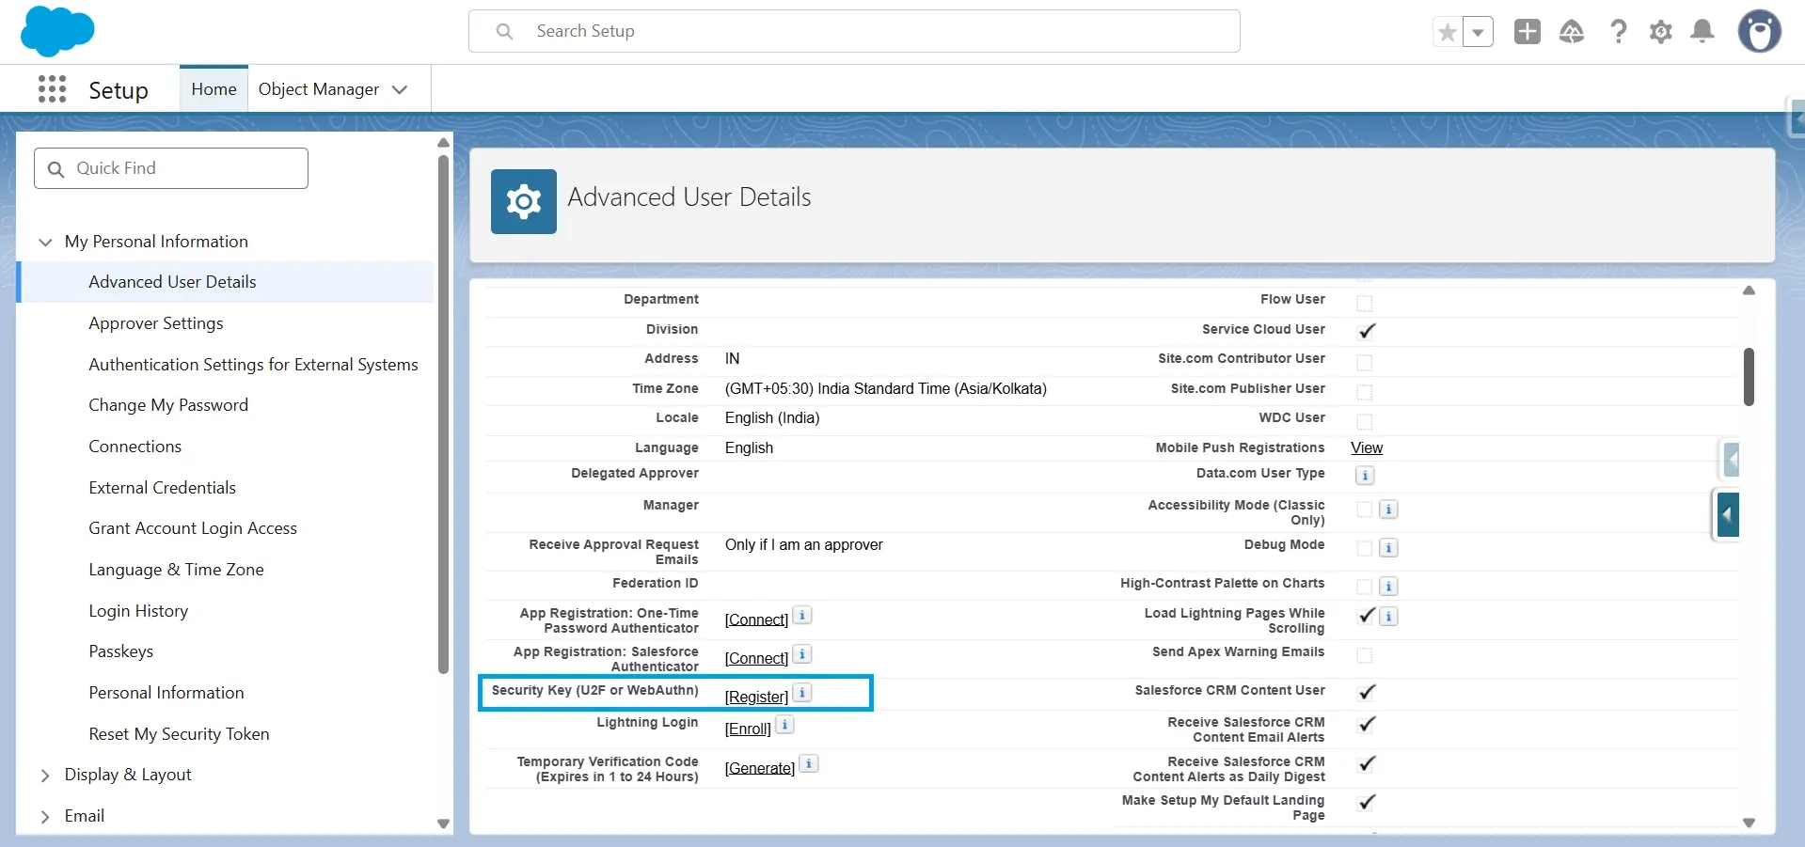The image size is (1805, 847).
Task: Collapse the My Personal Information section
Action: (45, 242)
